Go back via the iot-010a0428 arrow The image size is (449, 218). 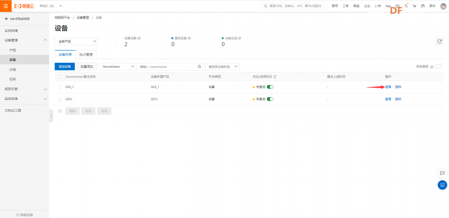(x=7, y=19)
